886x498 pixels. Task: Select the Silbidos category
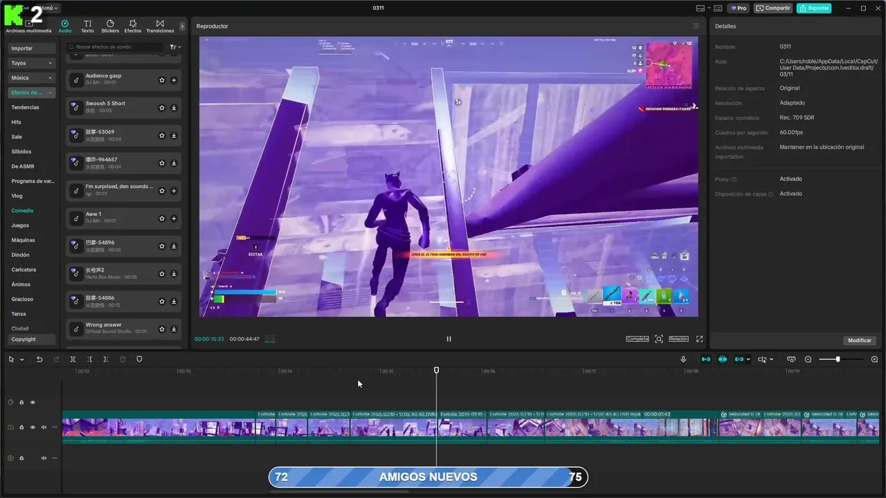click(x=21, y=151)
